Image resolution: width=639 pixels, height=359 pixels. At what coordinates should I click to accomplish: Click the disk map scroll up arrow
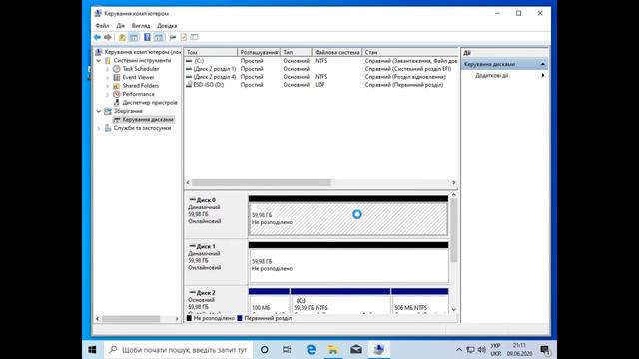[x=454, y=195]
